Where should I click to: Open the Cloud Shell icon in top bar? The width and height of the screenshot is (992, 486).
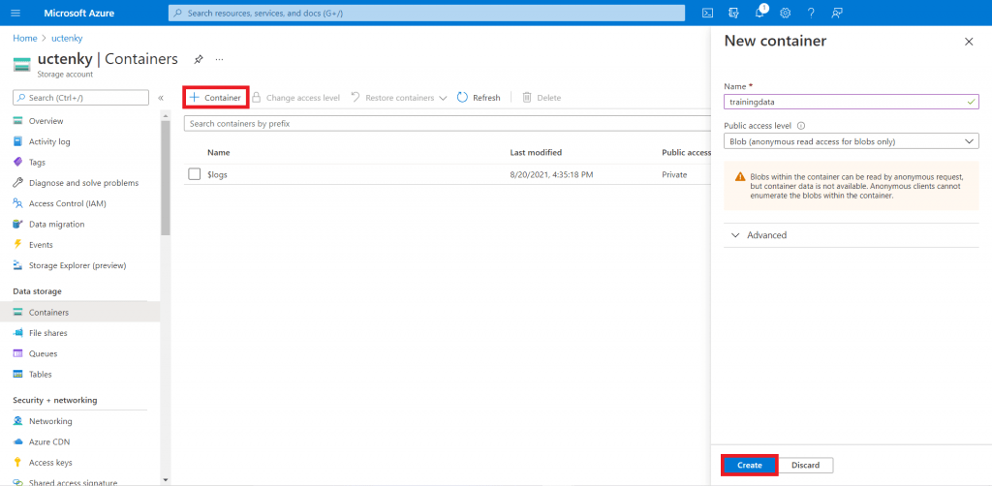coord(708,13)
